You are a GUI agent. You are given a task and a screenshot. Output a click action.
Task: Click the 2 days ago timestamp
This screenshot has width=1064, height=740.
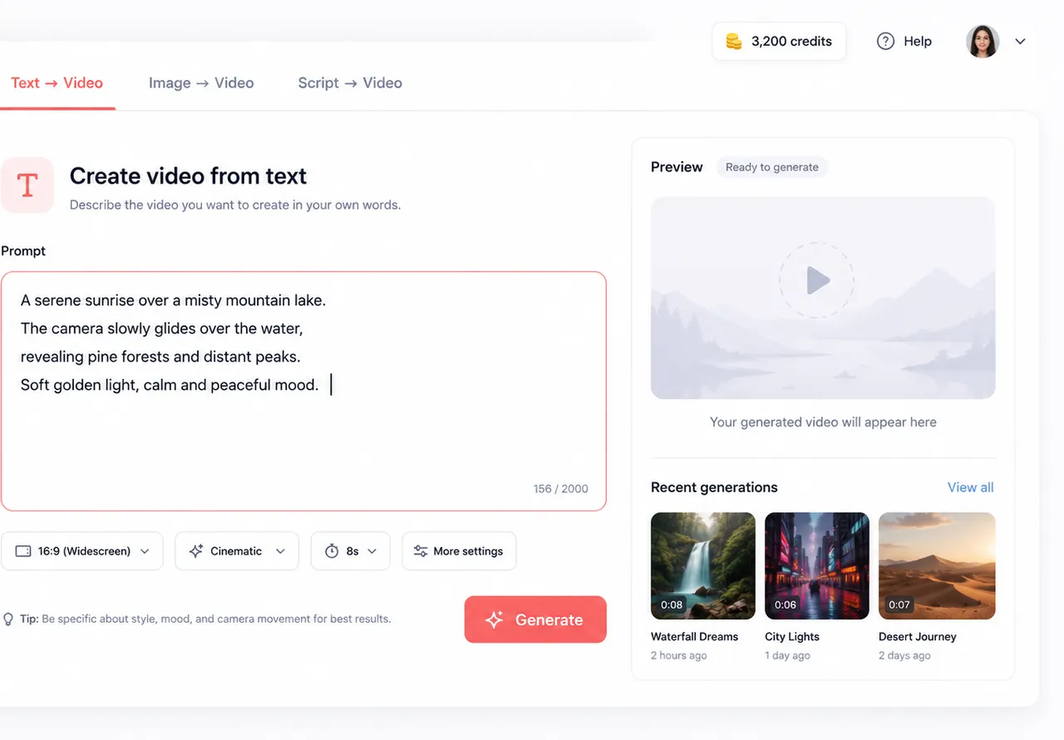(904, 656)
